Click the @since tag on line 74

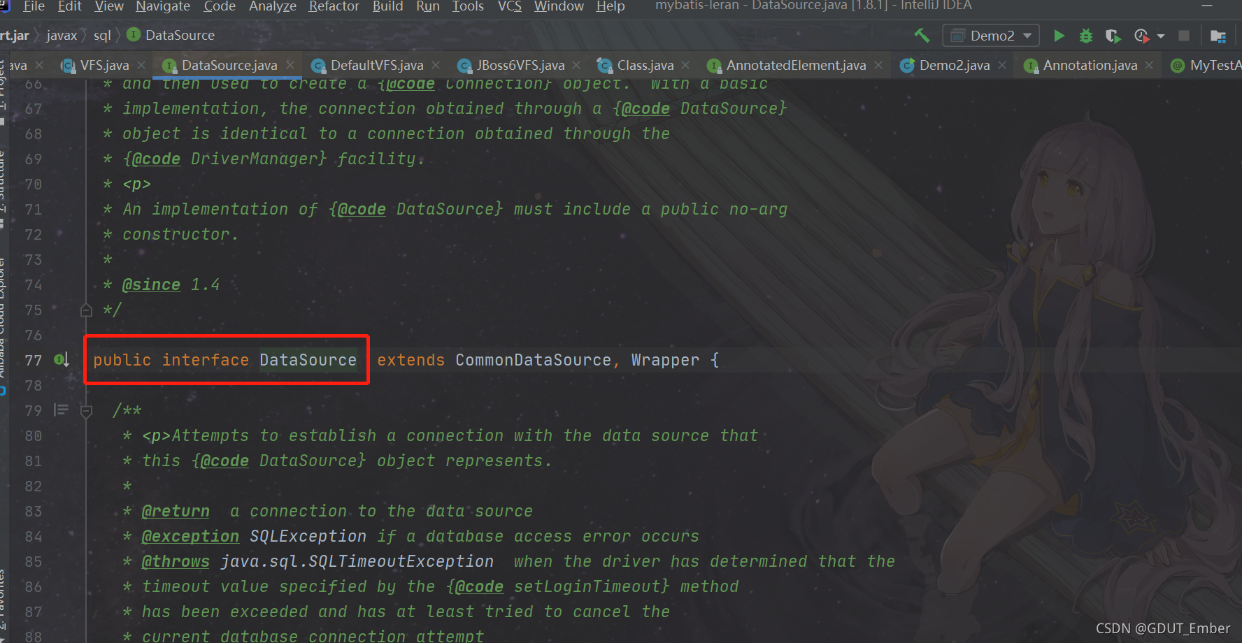151,284
